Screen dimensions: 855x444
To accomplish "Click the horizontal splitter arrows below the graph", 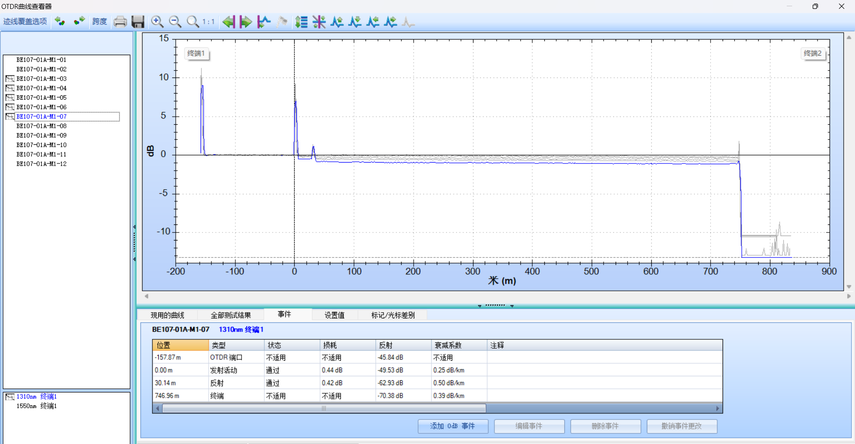I will coord(495,306).
